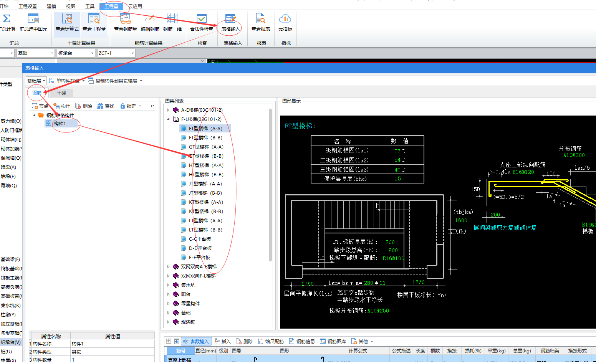Image resolution: width=596 pixels, height=362 pixels.
Task: Select 桩承台(V) in left component list
Action: tap(11, 342)
